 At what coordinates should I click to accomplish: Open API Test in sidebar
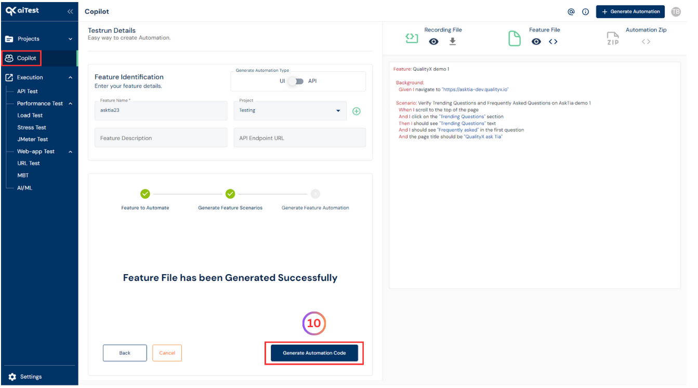point(28,92)
